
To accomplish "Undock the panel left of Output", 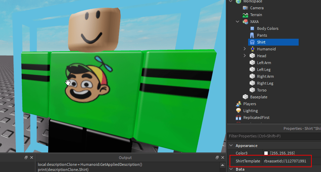I will click(26, 158).
